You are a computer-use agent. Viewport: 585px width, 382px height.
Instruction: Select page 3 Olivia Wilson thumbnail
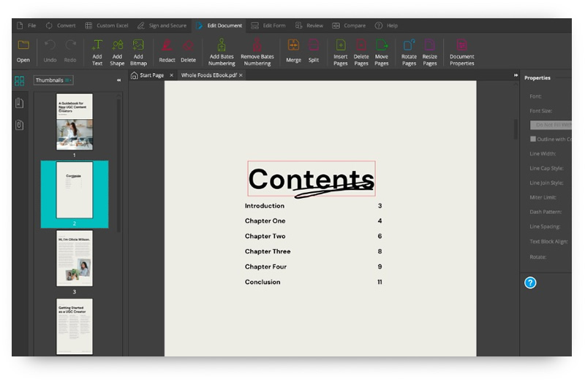pos(75,259)
